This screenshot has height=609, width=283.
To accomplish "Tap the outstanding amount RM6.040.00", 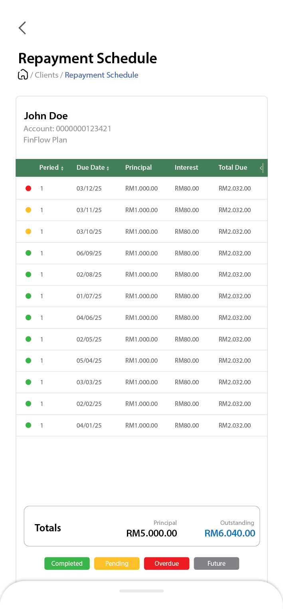I will point(230,533).
